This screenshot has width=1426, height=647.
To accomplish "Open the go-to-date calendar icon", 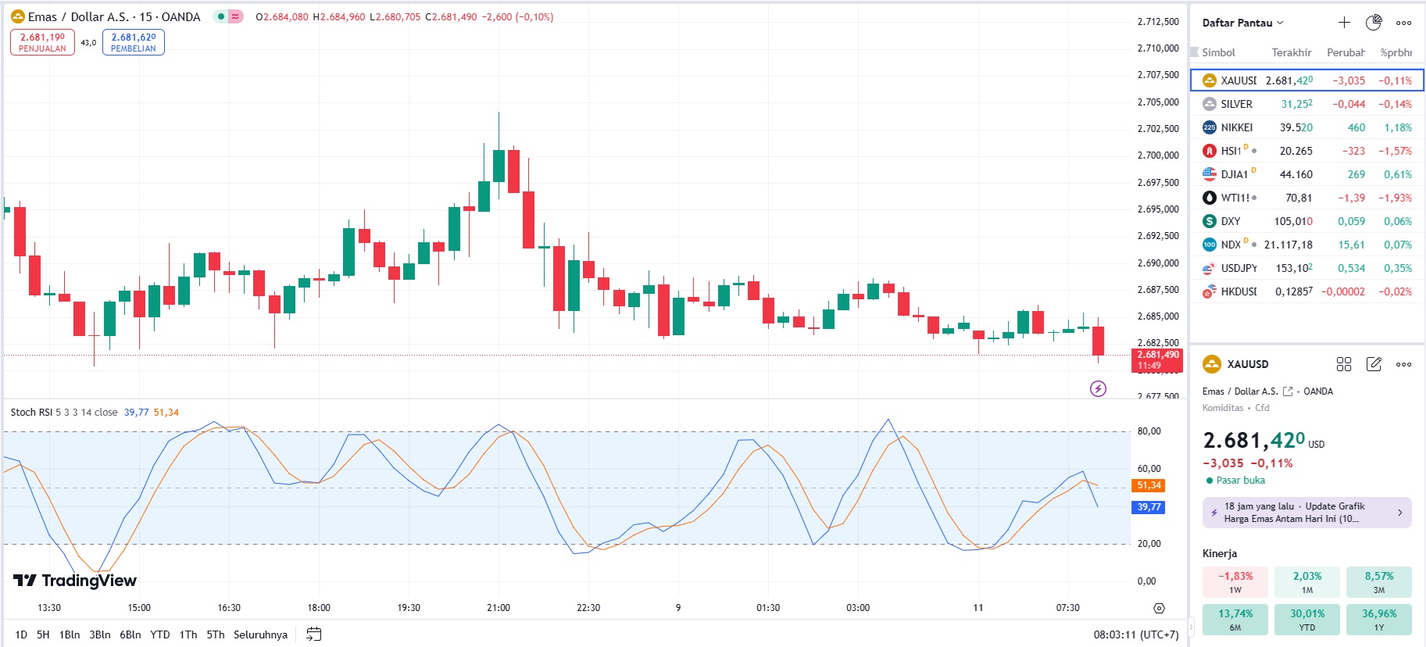I will click(313, 634).
